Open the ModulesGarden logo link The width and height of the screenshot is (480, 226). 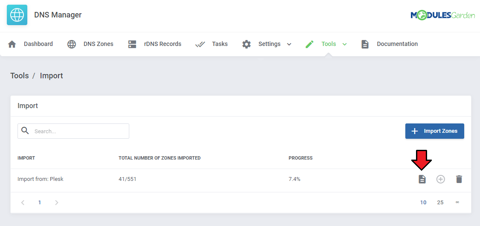(442, 15)
